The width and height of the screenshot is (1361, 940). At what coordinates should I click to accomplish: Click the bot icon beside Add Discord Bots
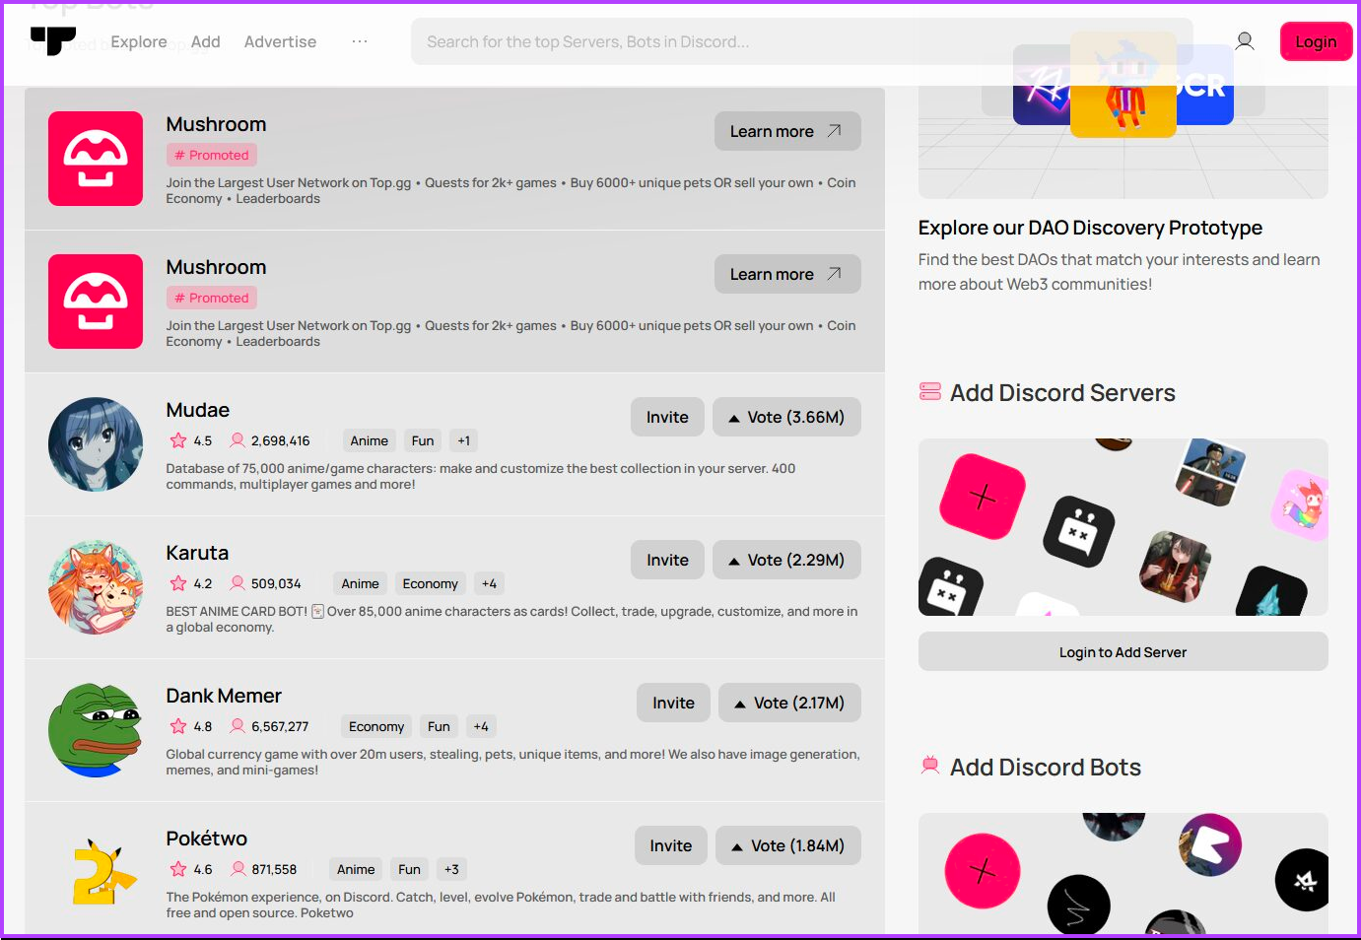click(x=929, y=766)
